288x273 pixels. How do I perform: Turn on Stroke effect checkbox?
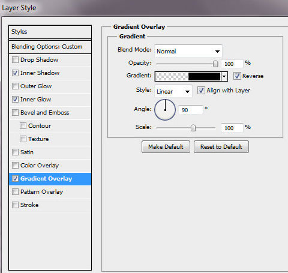coord(15,205)
